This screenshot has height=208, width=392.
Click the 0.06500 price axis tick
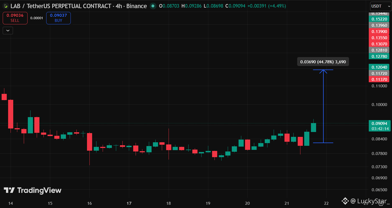pos(379,190)
